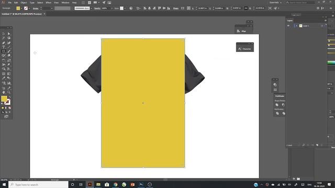The width and height of the screenshot is (335, 188).
Task: Open stroke weight dropdown
Action: (52, 8)
